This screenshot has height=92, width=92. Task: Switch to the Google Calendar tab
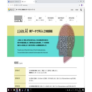click(14, 2)
